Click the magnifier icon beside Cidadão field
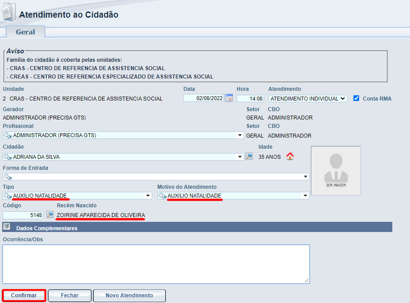The height and width of the screenshot is (303, 410). point(249,156)
